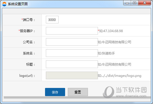Close the 系统设置页面 window
This screenshot has height=104, width=153.
(x=145, y=3)
